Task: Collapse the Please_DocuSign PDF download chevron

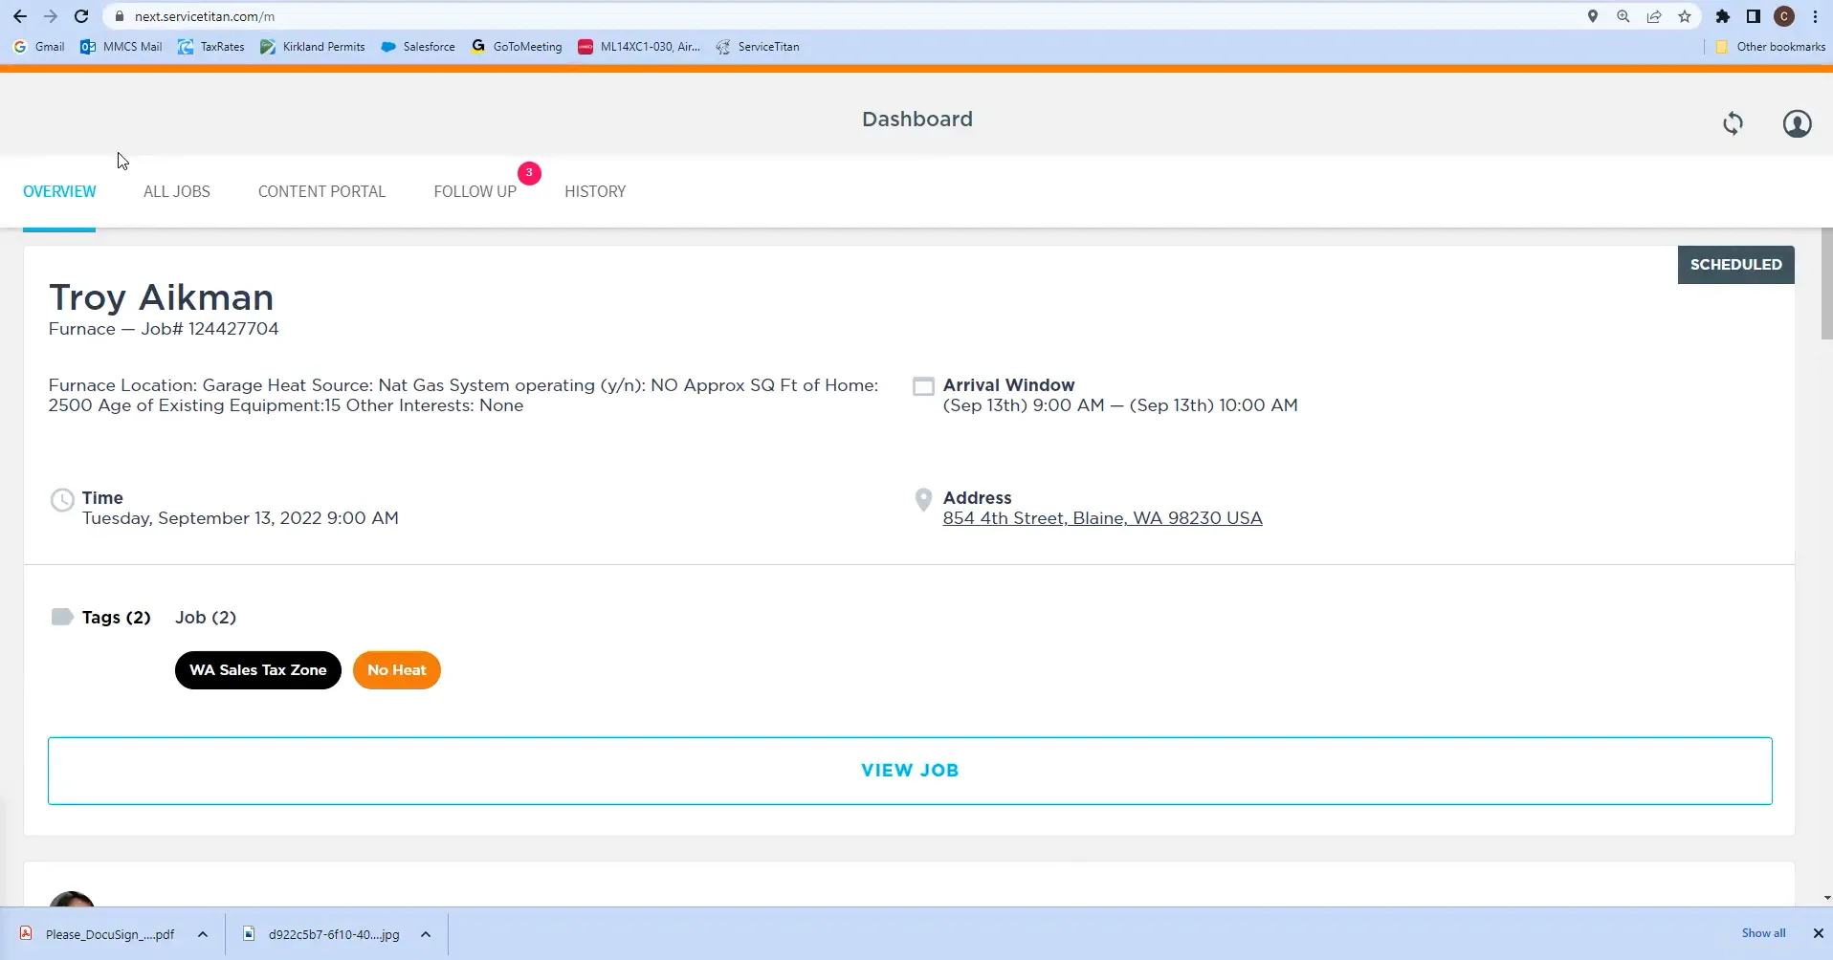Action: (202, 934)
